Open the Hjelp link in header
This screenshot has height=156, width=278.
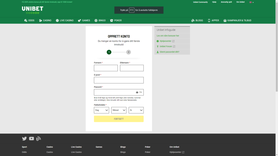point(214,2)
